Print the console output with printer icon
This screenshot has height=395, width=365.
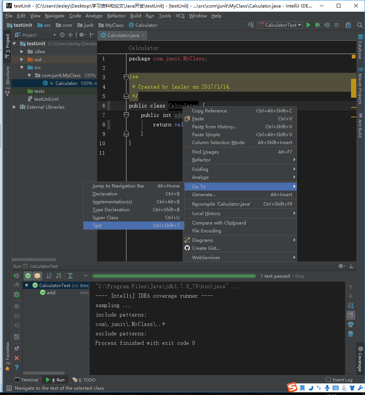coord(351,324)
